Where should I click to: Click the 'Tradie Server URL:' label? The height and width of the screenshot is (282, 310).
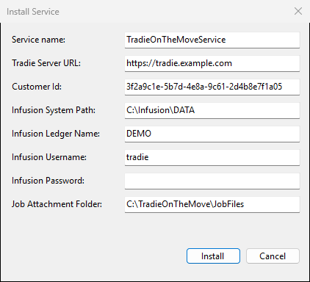pos(46,63)
